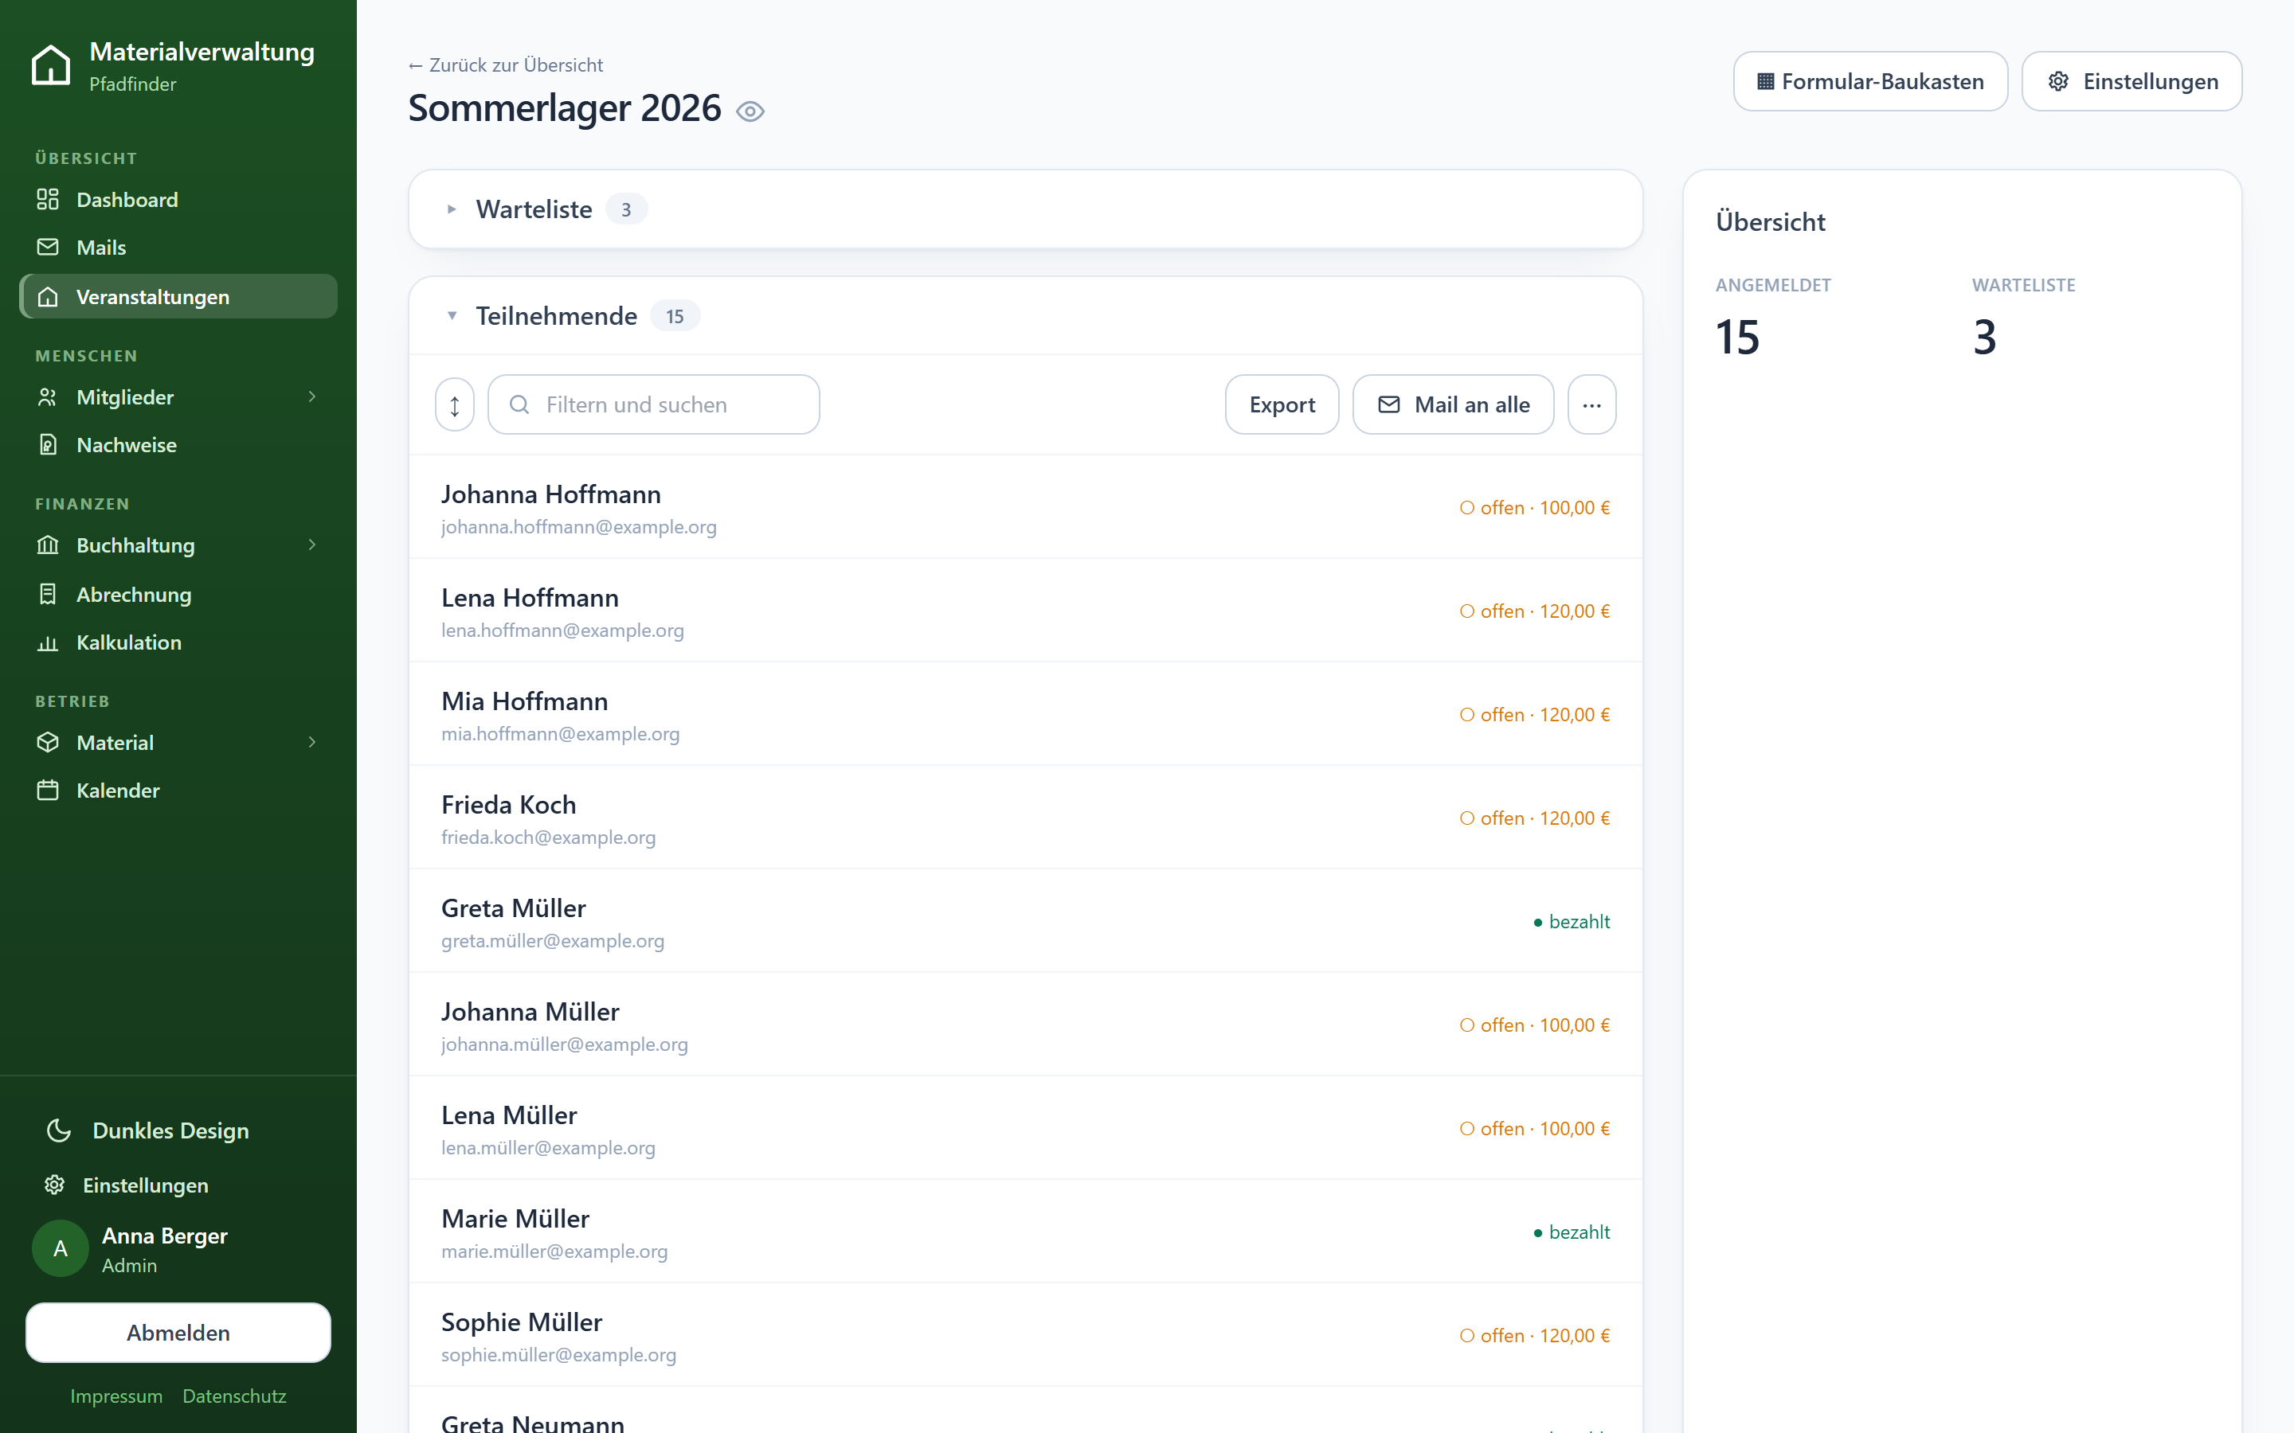Expand the Mitglieder submenu chevron
Image resolution: width=2294 pixels, height=1433 pixels.
pos(312,396)
